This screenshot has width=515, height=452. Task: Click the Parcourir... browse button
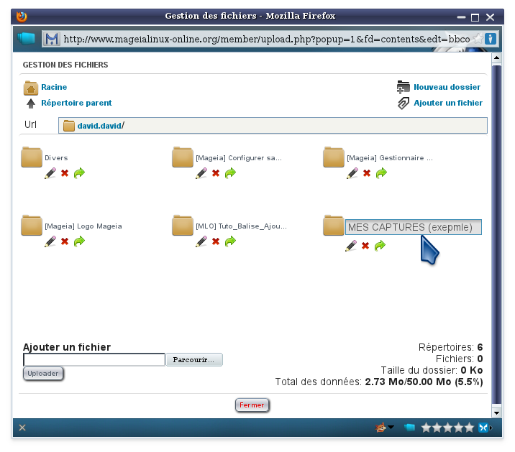[193, 360]
